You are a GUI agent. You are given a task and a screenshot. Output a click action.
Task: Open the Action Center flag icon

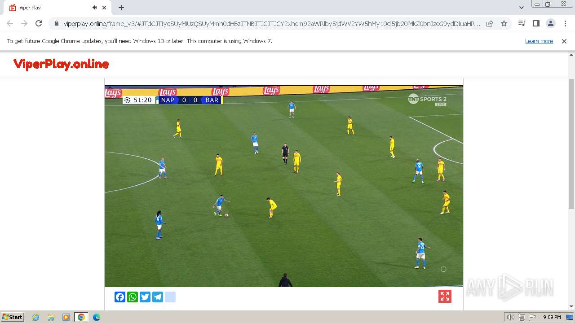(x=532, y=317)
